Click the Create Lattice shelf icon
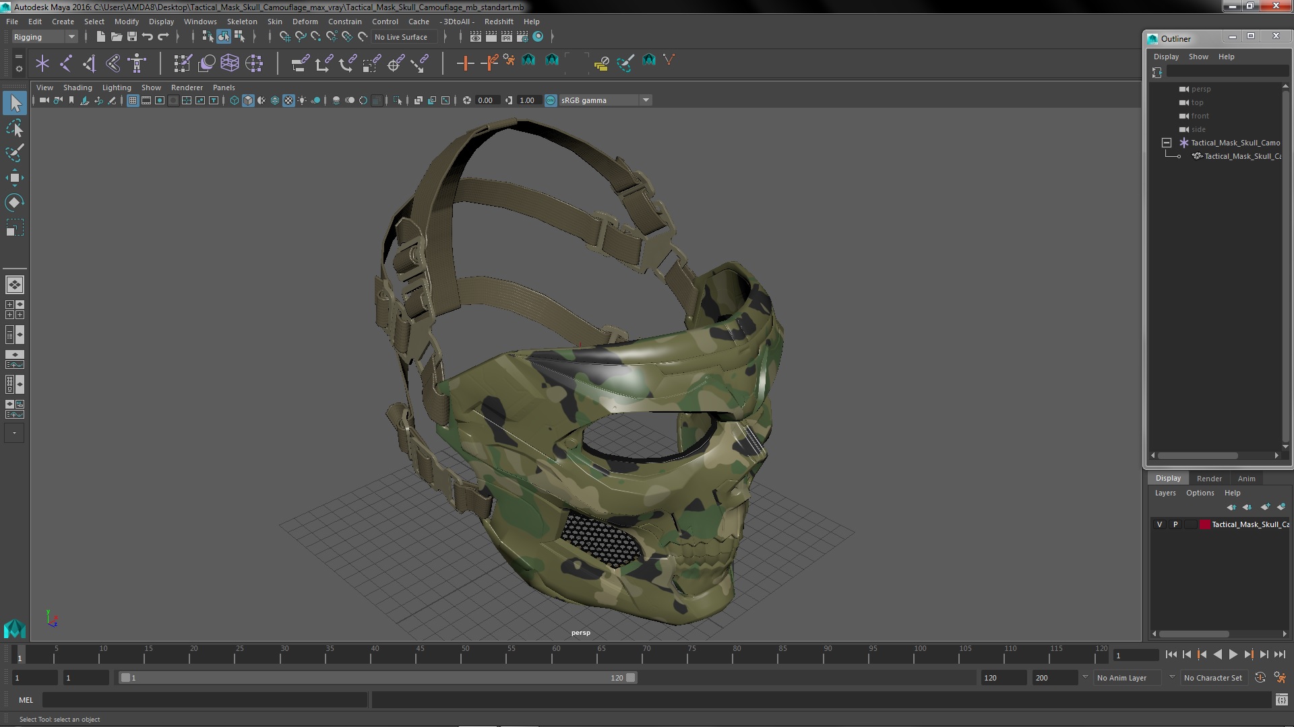The image size is (1294, 727). (230, 63)
